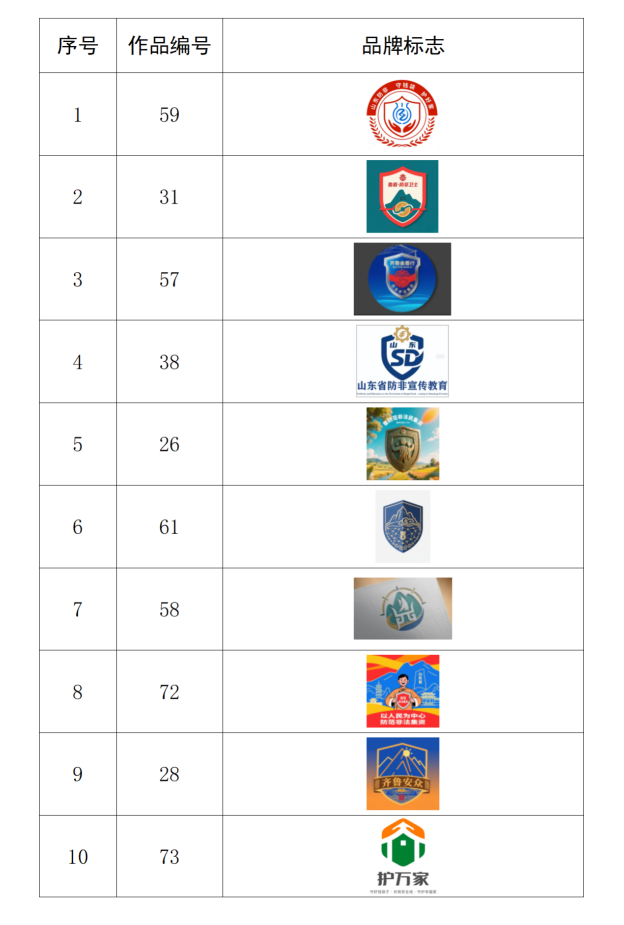Click the cartoon man 以人民为中心 poster
Viewport: 624px width, 925px height.
pyautogui.click(x=402, y=691)
